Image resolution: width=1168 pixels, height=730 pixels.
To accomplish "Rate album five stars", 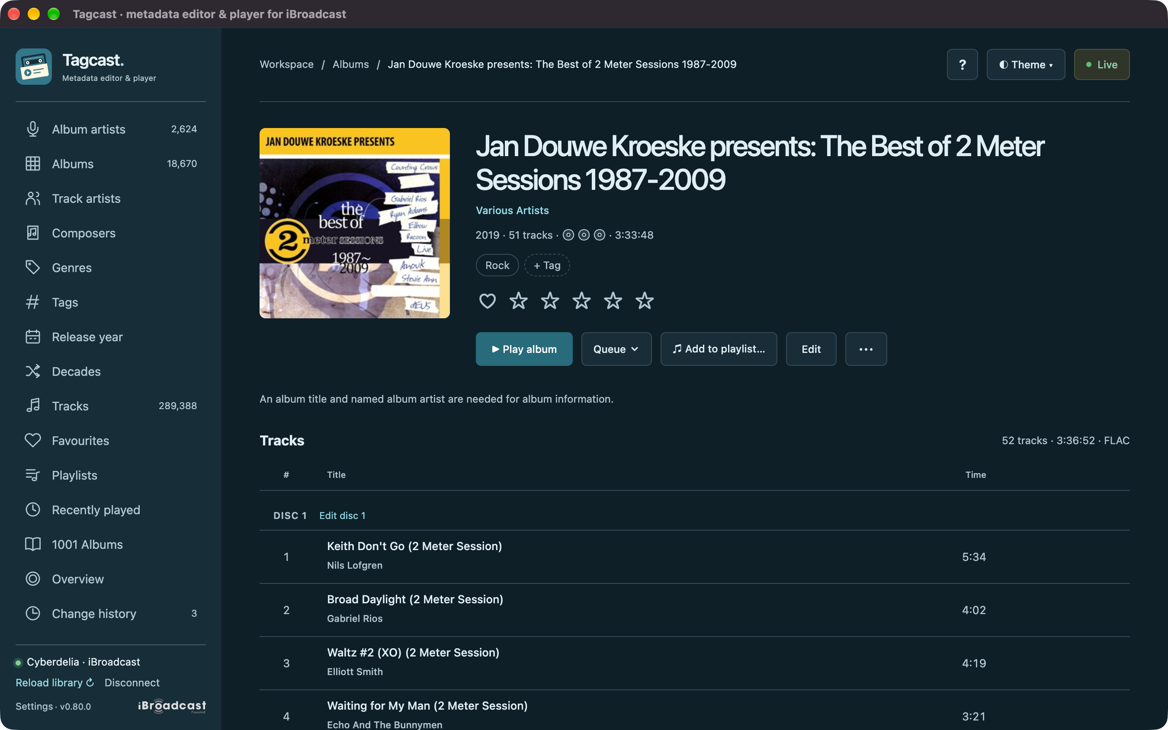I will 645,301.
